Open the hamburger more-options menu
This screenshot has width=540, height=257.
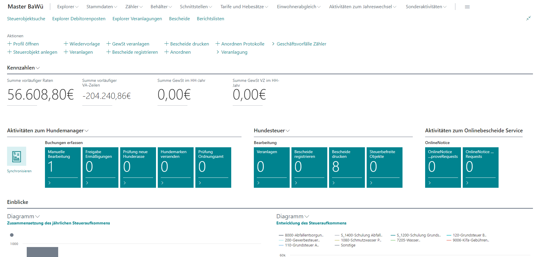[x=467, y=7]
